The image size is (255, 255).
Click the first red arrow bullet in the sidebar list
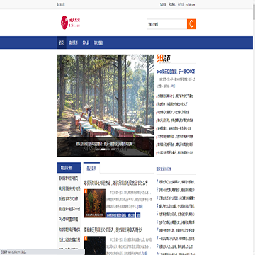(x=157, y=96)
